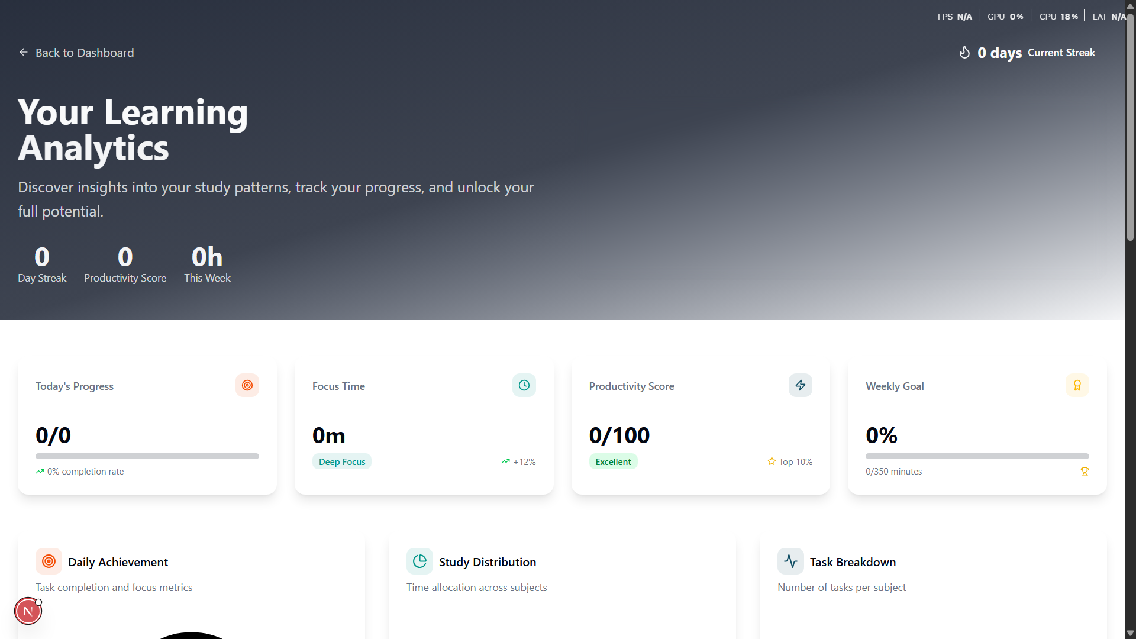The width and height of the screenshot is (1136, 639).
Task: Click the Study Distribution pie chart icon
Action: [x=419, y=561]
